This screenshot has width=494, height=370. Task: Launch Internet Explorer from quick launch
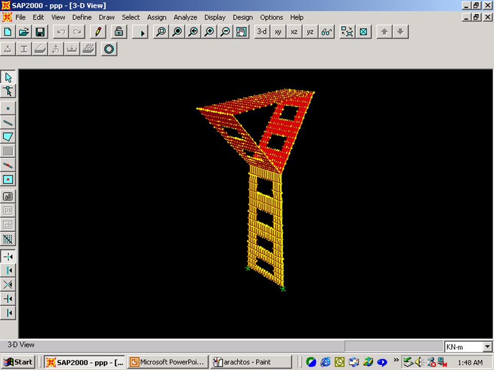(325, 362)
